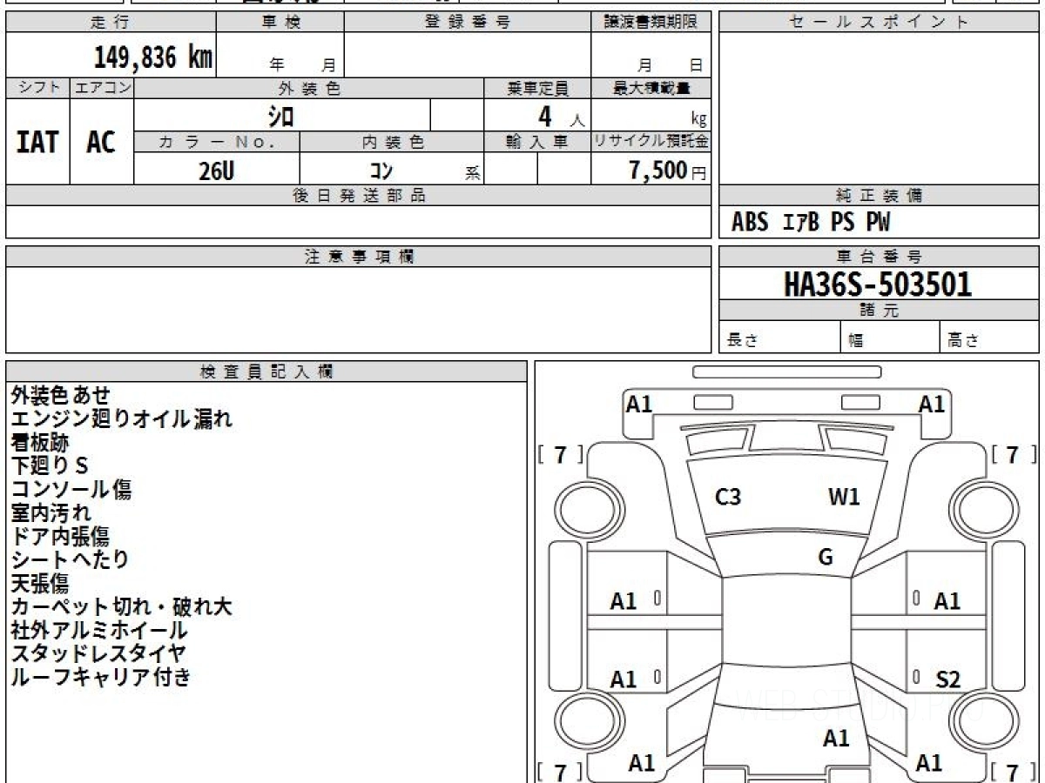The height and width of the screenshot is (783, 1045).
Task: Click the C3 damage mark on the hood
Action: click(x=727, y=498)
